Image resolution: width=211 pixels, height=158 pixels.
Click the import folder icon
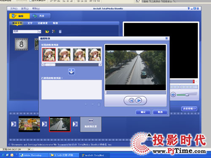tap(47, 32)
